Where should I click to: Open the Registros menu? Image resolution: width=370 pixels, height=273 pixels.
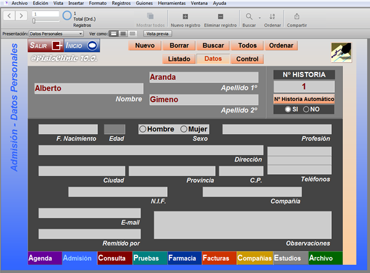pos(121,3)
